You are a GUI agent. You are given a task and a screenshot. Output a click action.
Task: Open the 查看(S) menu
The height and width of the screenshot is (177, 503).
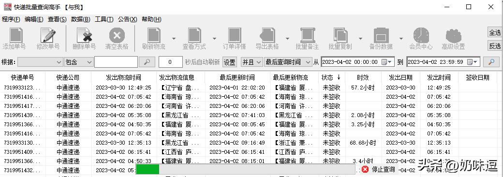click(x=57, y=19)
